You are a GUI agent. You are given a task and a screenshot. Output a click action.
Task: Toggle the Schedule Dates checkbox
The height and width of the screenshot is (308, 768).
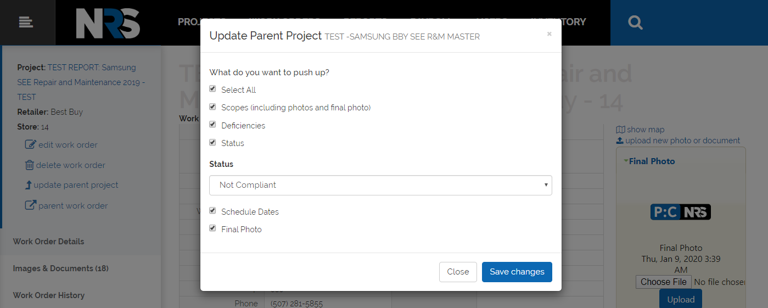(x=212, y=211)
